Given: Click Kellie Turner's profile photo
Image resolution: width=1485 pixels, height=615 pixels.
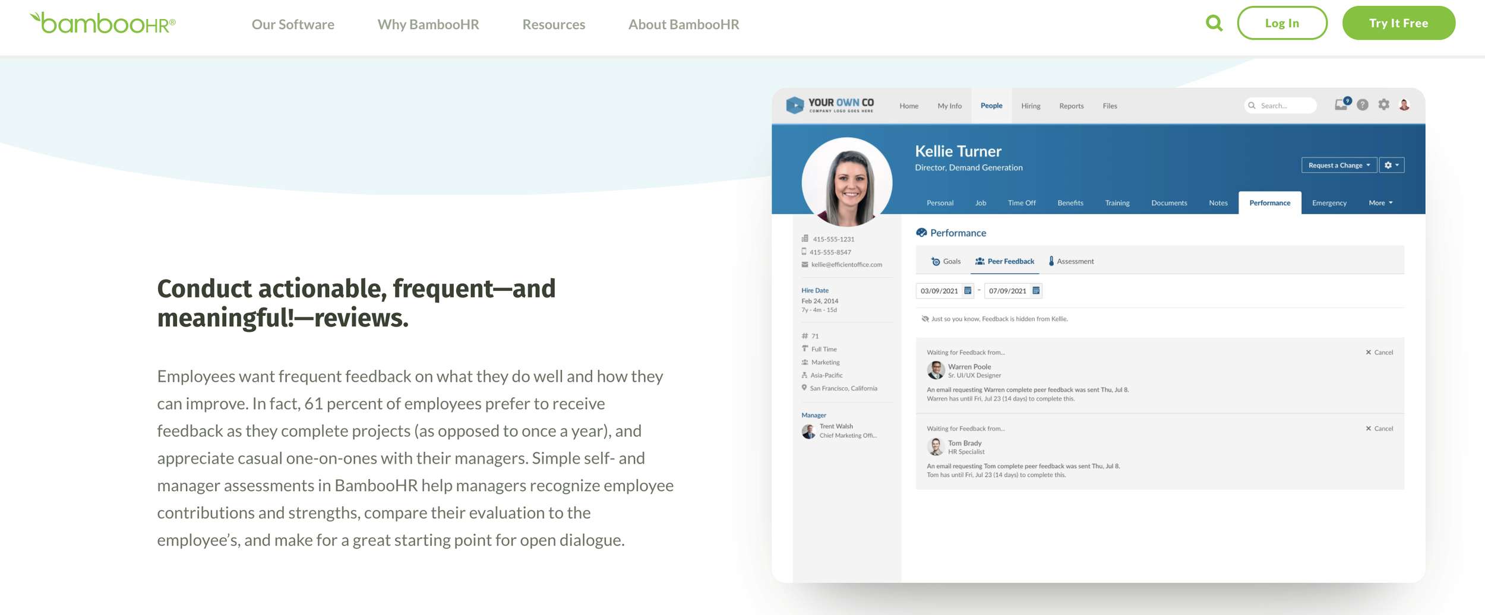Looking at the screenshot, I should (x=847, y=182).
